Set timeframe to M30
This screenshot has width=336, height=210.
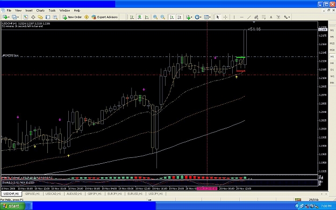[x=332, y=50]
